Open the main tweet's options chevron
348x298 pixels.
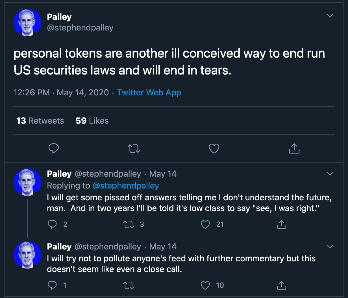[330, 16]
